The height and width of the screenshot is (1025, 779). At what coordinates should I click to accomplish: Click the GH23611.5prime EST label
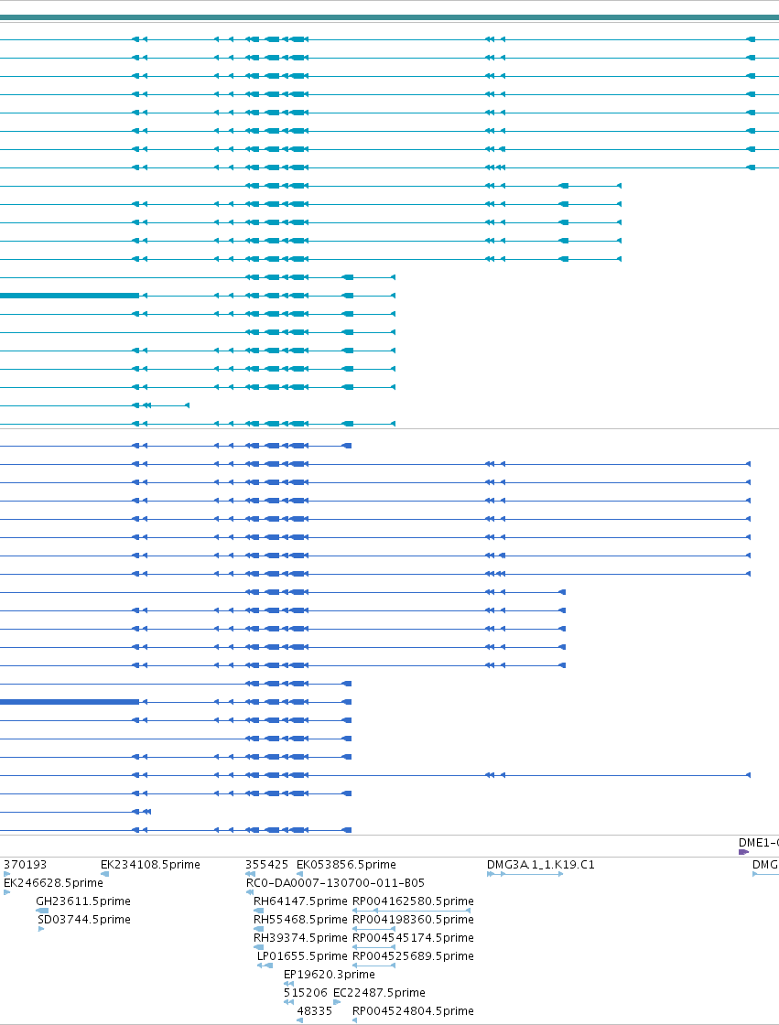coord(83,901)
